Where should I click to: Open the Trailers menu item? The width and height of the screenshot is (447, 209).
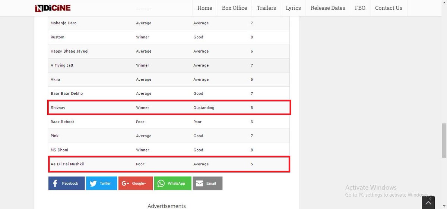266,8
